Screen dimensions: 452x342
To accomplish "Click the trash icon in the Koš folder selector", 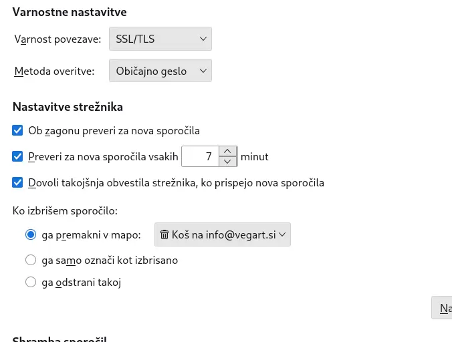I will (x=164, y=234).
